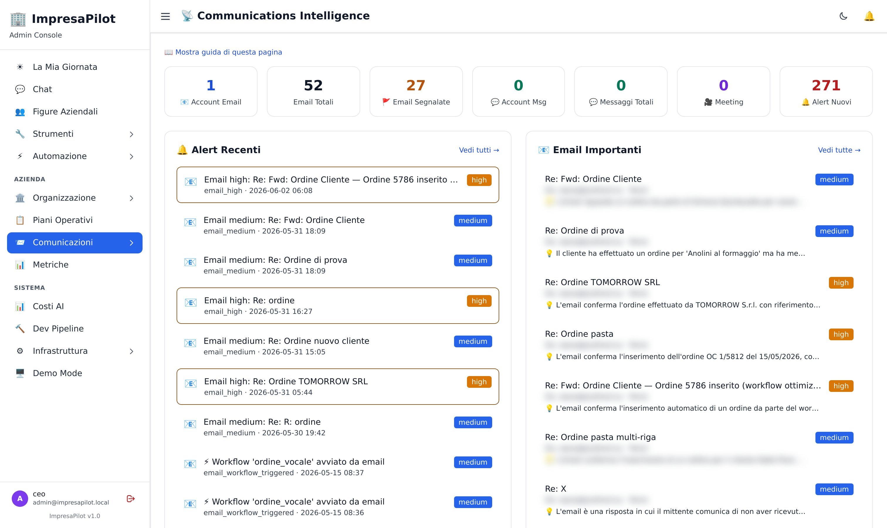
Task: Click the satellite icon beside Communications Intelligence
Action: tap(187, 16)
